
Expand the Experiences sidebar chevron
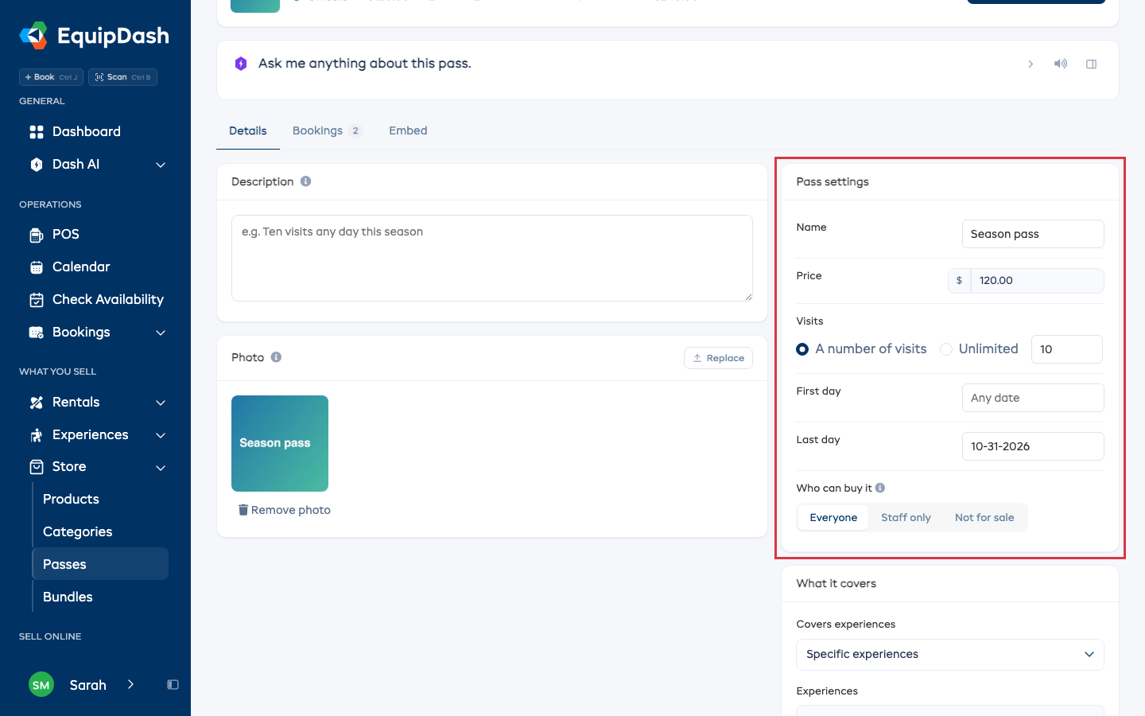pyautogui.click(x=161, y=435)
